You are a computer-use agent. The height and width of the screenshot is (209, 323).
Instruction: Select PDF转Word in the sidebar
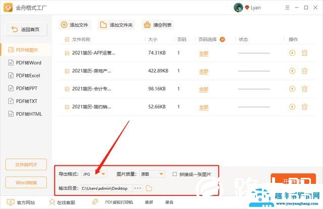coord(26,63)
